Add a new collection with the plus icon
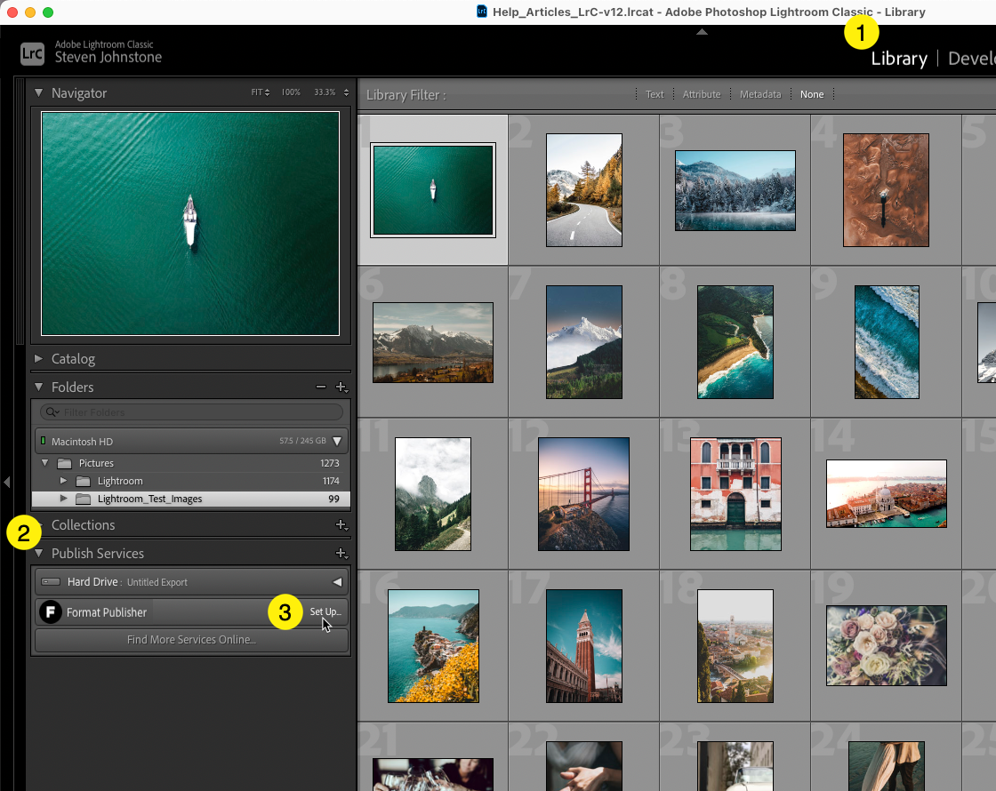 click(x=341, y=525)
